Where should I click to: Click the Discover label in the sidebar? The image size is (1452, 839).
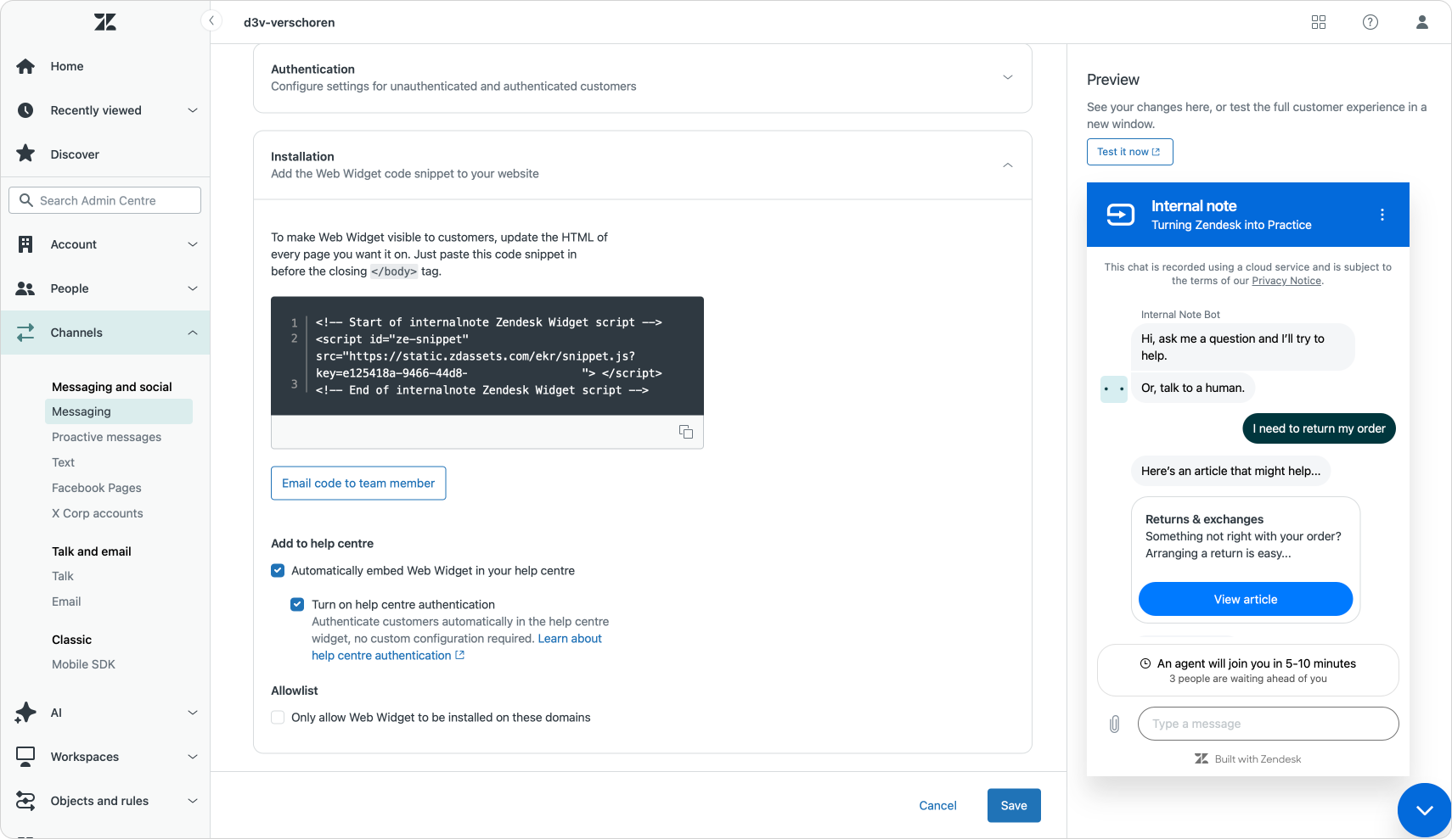[x=75, y=154]
